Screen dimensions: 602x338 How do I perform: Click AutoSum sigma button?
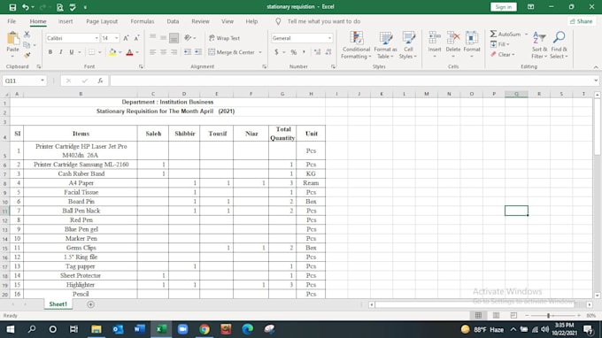coord(506,35)
